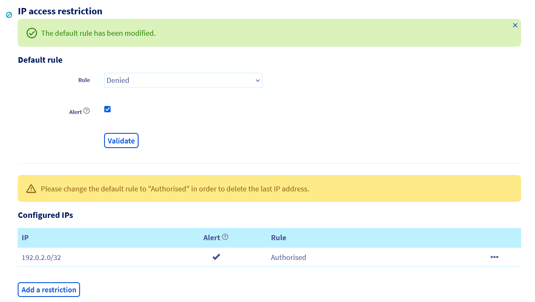535x302 pixels.
Task: Click the yellow warning message text
Action: click(175, 189)
